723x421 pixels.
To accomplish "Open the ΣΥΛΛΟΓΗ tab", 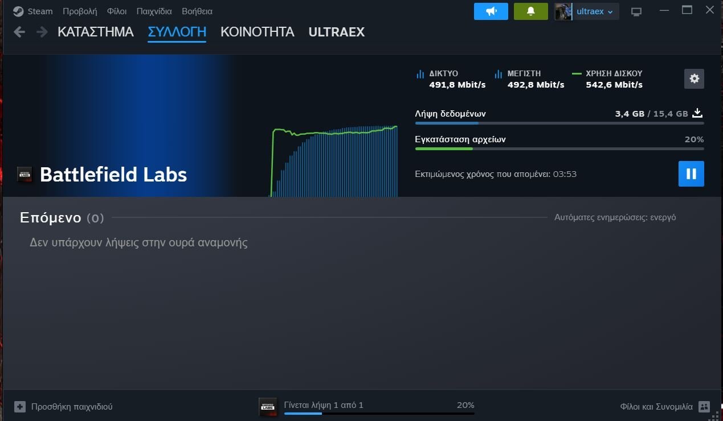I will [177, 32].
